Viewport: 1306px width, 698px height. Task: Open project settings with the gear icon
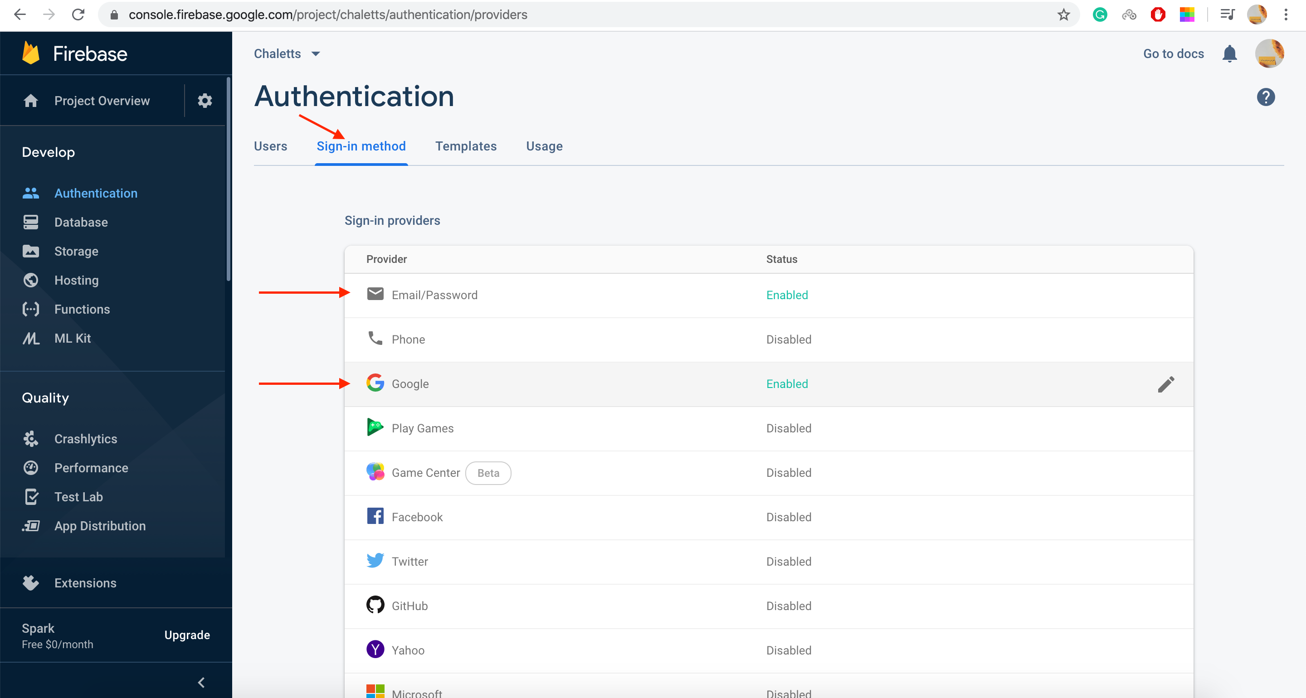[205, 100]
